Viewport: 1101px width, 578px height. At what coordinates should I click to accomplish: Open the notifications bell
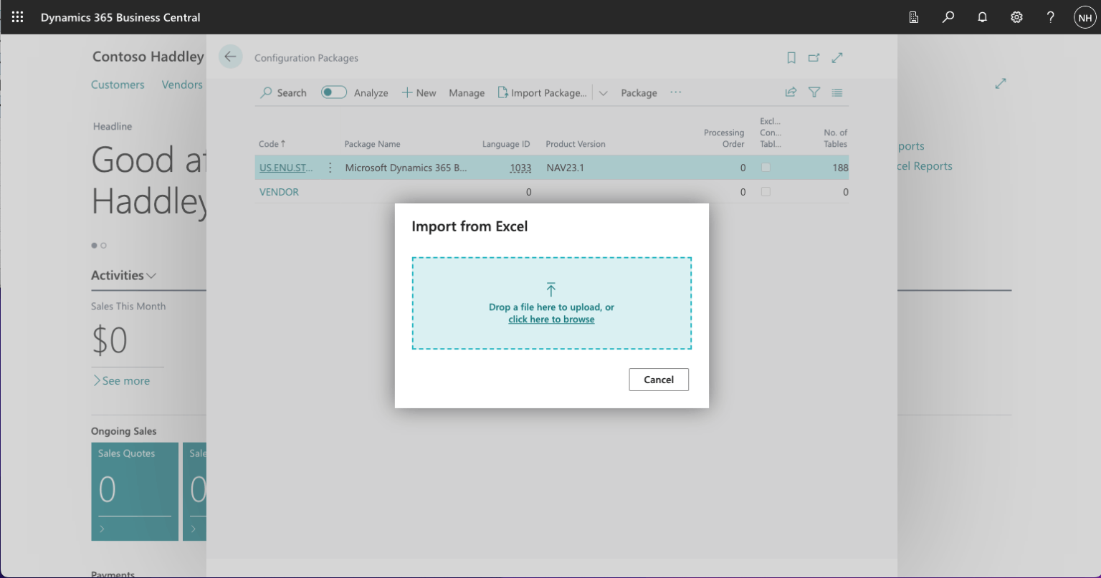[982, 17]
